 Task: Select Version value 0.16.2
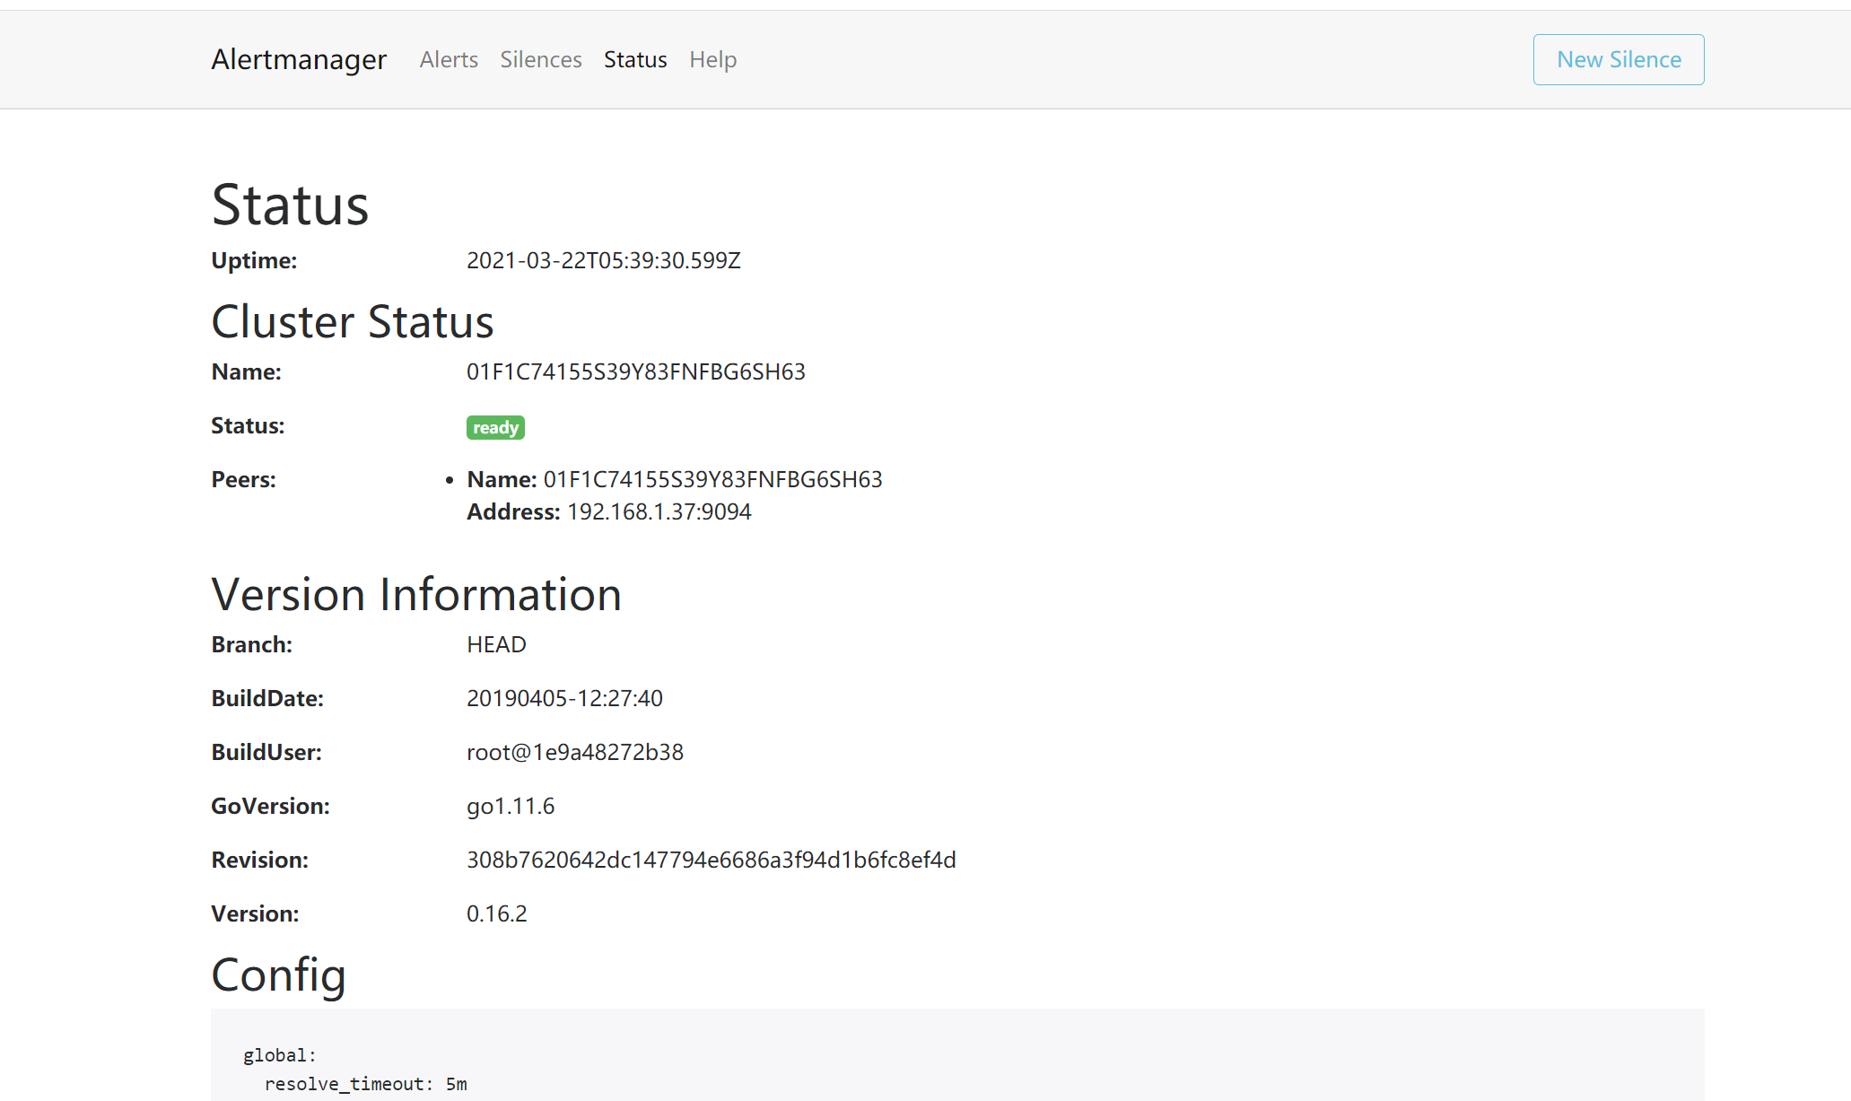pyautogui.click(x=497, y=913)
